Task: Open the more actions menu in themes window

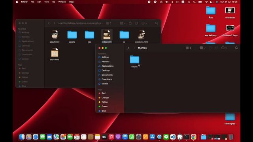Action: click(x=224, y=48)
